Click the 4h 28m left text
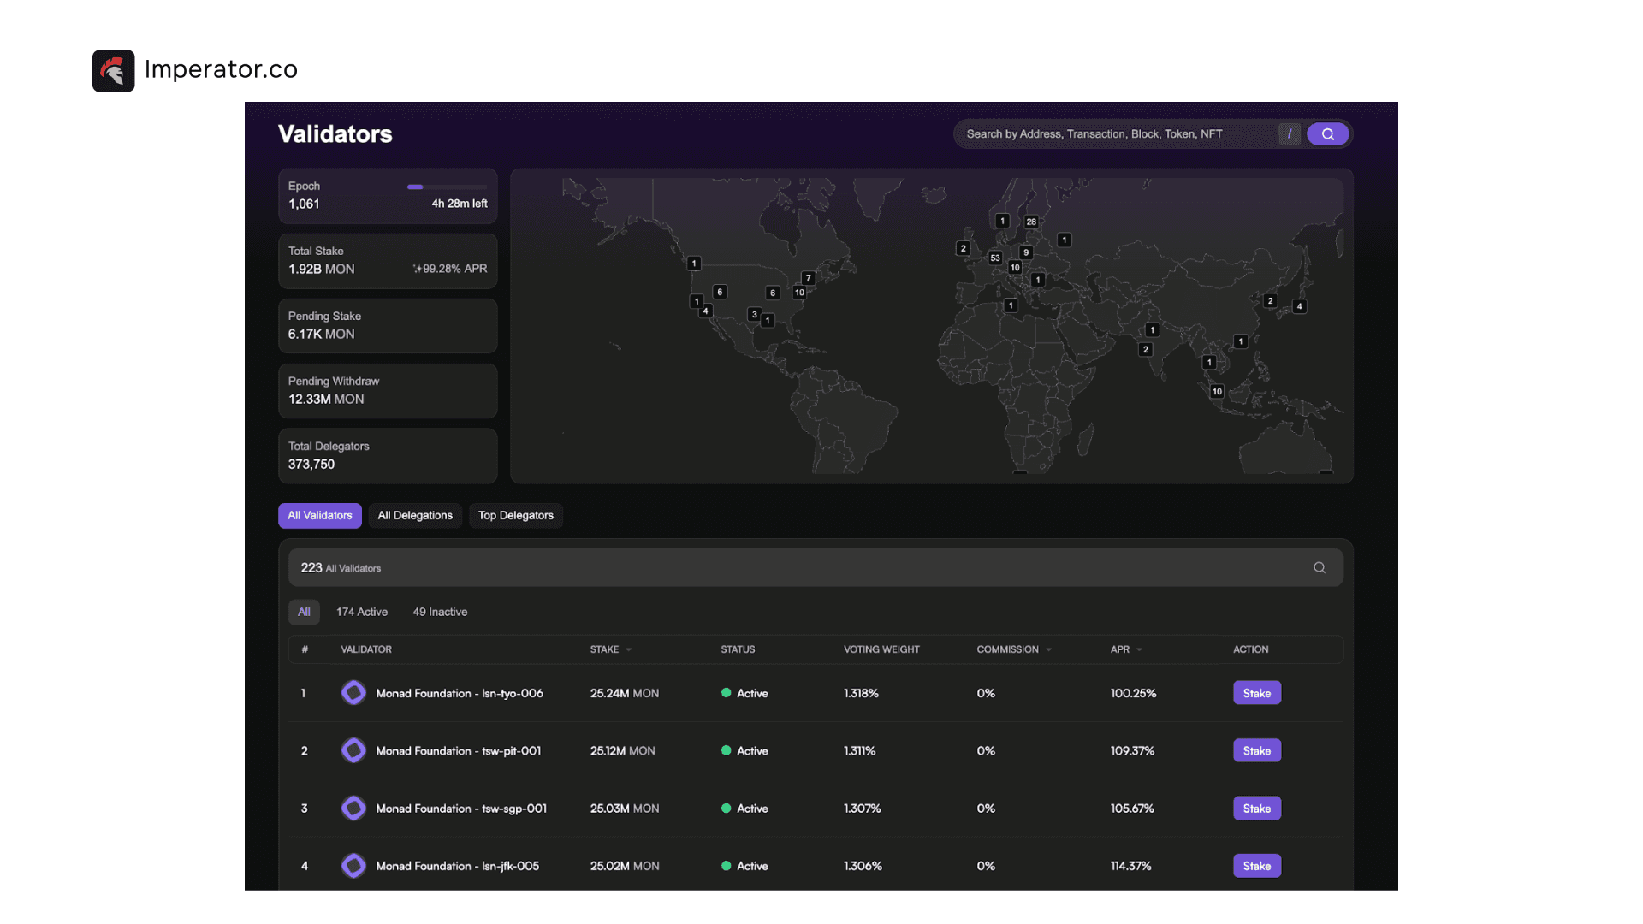1643x924 pixels. (x=460, y=204)
